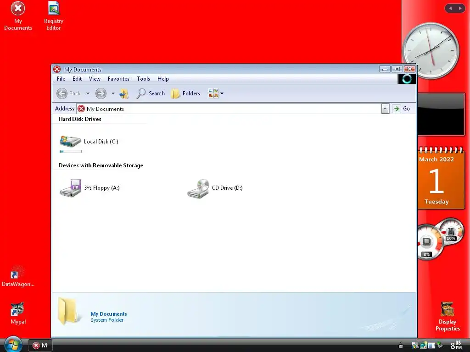
Task: Open the Views dropdown arrow
Action: 222,93
